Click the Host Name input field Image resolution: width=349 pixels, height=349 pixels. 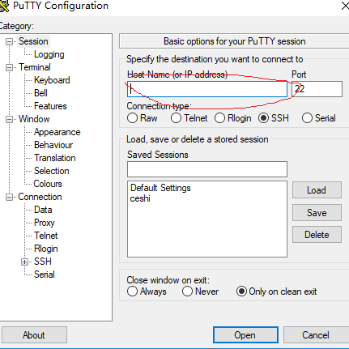click(207, 89)
